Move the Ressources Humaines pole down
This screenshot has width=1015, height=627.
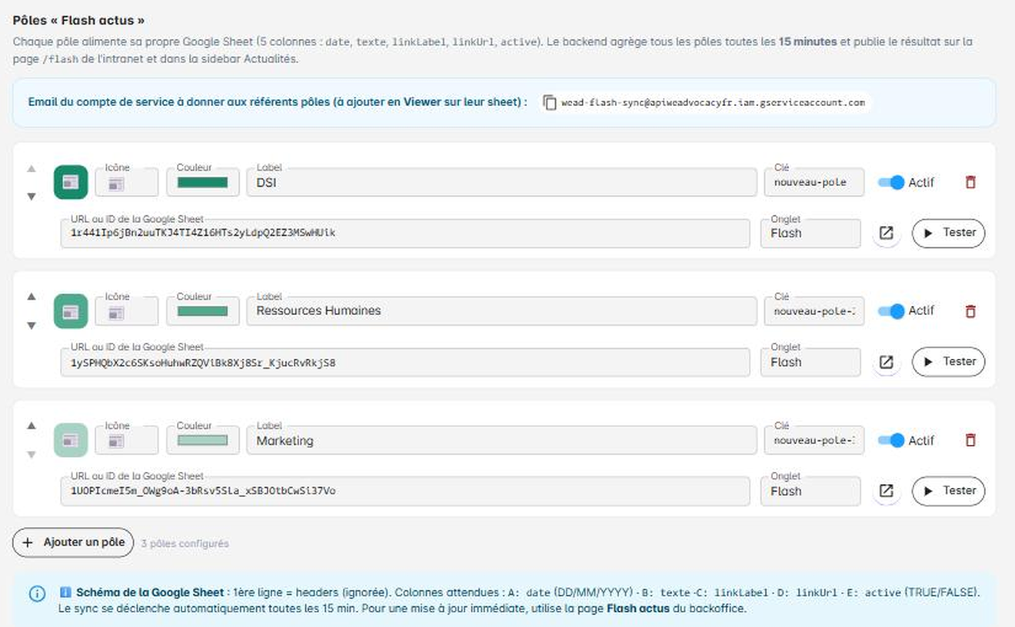tap(32, 326)
